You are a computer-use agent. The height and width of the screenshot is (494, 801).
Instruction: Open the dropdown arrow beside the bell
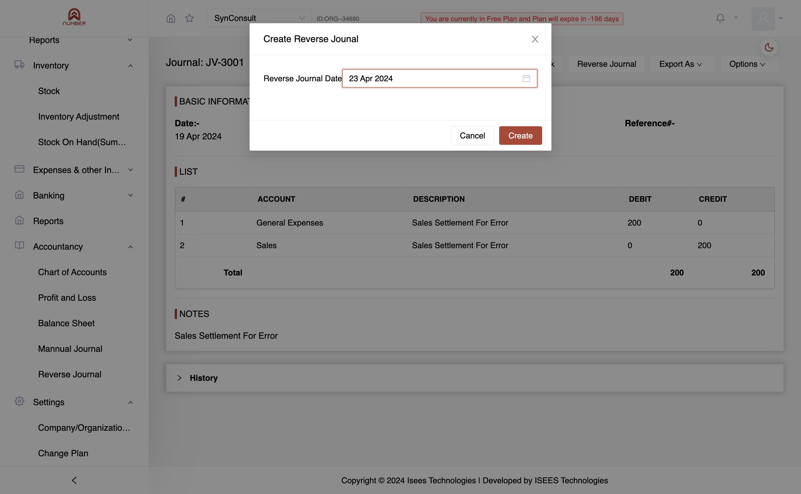pos(736,18)
